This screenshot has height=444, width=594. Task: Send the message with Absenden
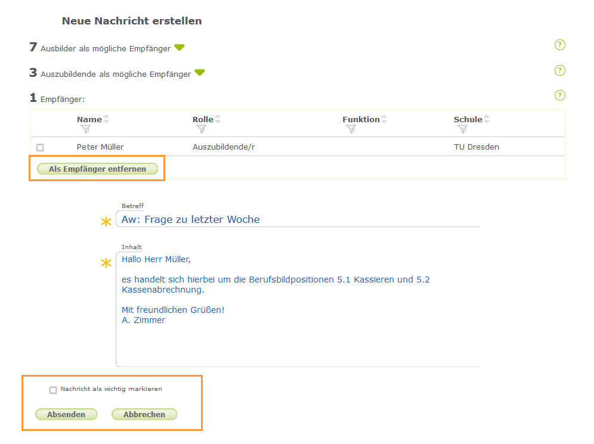66,414
